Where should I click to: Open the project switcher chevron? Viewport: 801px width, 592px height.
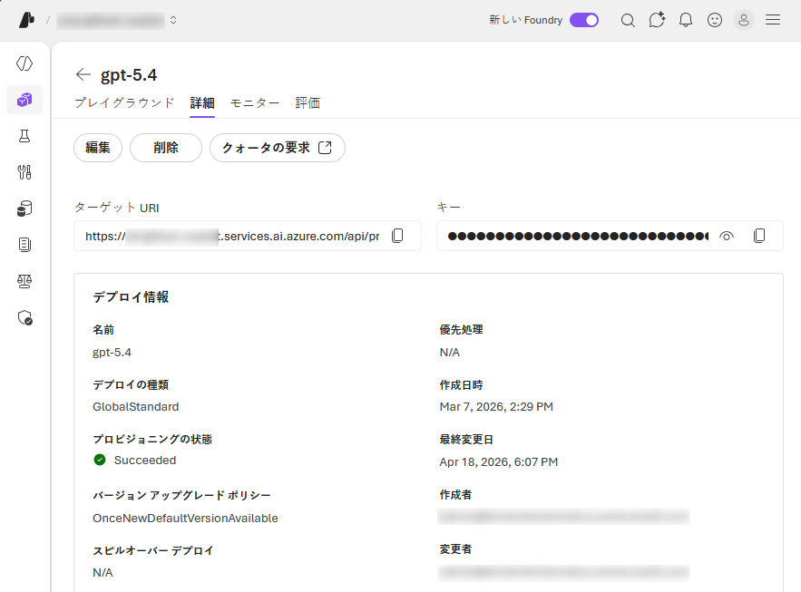[x=173, y=20]
